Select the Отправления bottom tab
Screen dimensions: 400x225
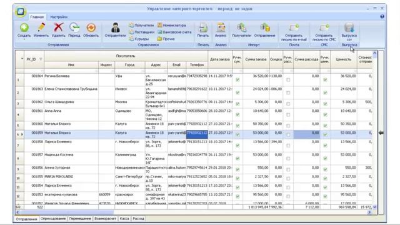click(x=26, y=219)
